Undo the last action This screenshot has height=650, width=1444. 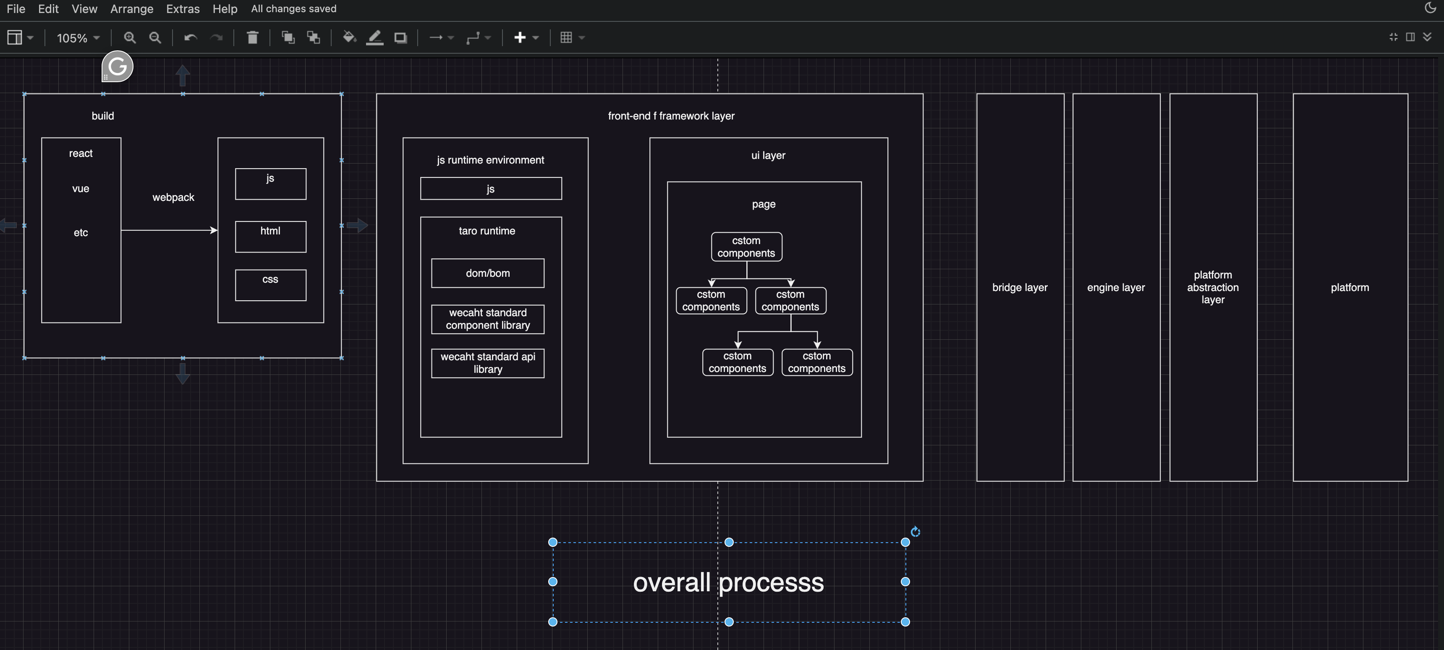coord(191,37)
